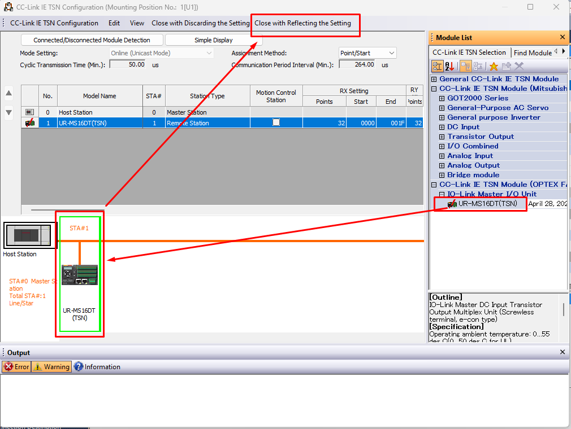571x429 pixels.
Task: Click the UR-MS16DT(TSN) icon in Module List tree
Action: [452, 204]
